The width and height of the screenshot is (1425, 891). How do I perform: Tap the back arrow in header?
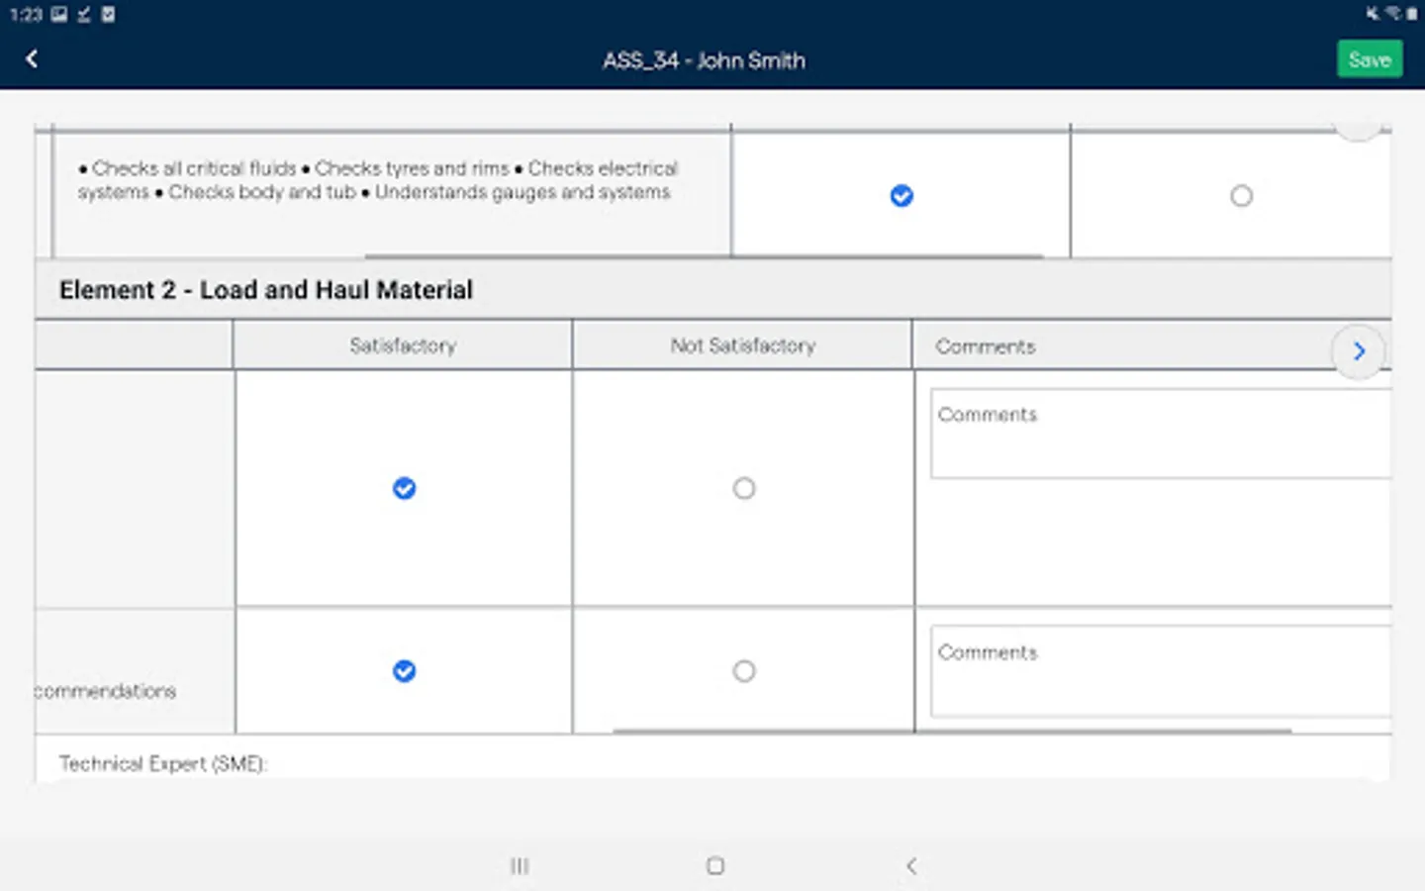[x=32, y=59]
